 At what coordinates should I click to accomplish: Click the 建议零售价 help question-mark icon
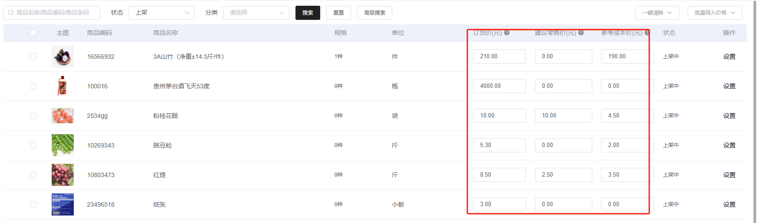pyautogui.click(x=581, y=33)
